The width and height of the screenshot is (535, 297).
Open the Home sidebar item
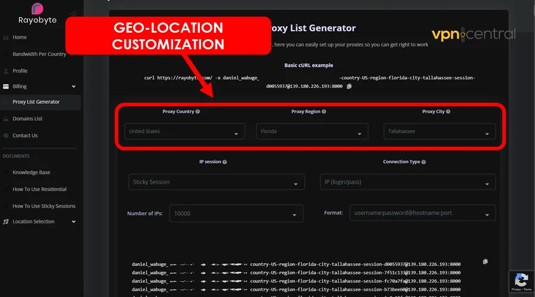pos(20,37)
